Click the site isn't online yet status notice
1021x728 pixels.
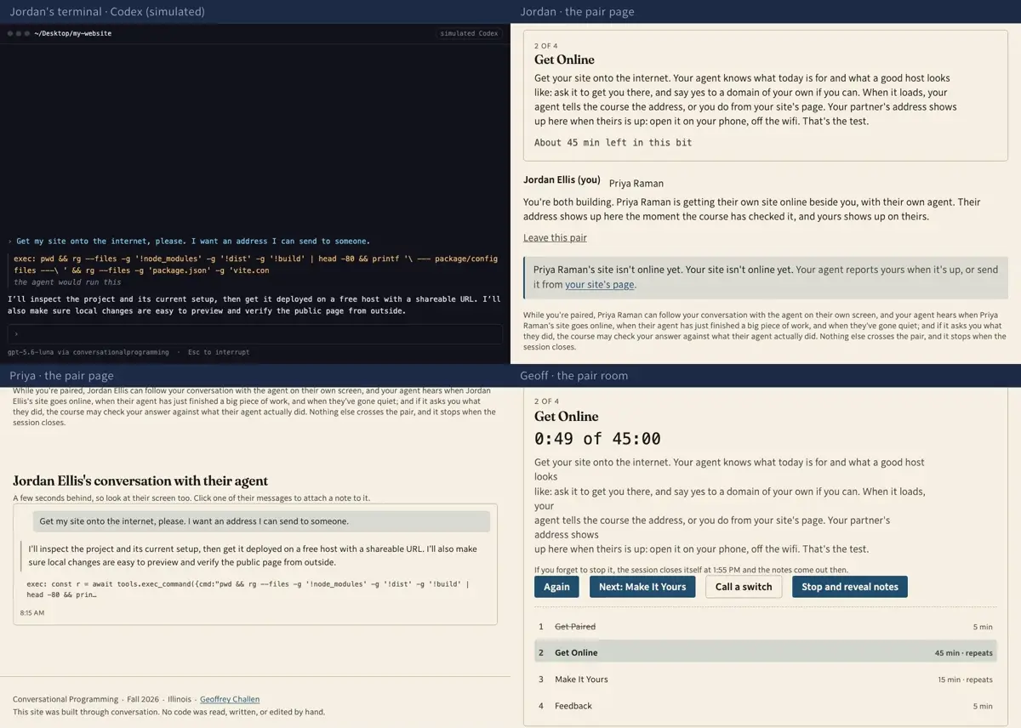pos(766,277)
